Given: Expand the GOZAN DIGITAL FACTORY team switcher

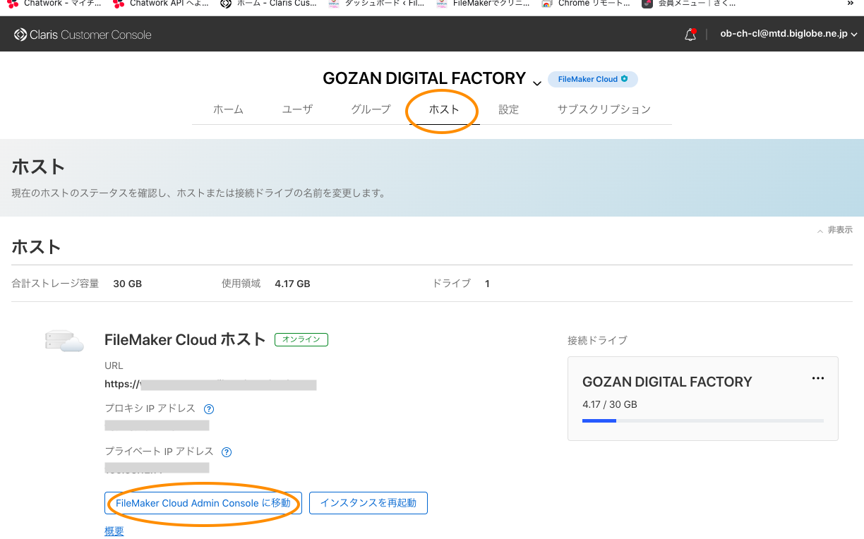Looking at the screenshot, I should pos(537,83).
